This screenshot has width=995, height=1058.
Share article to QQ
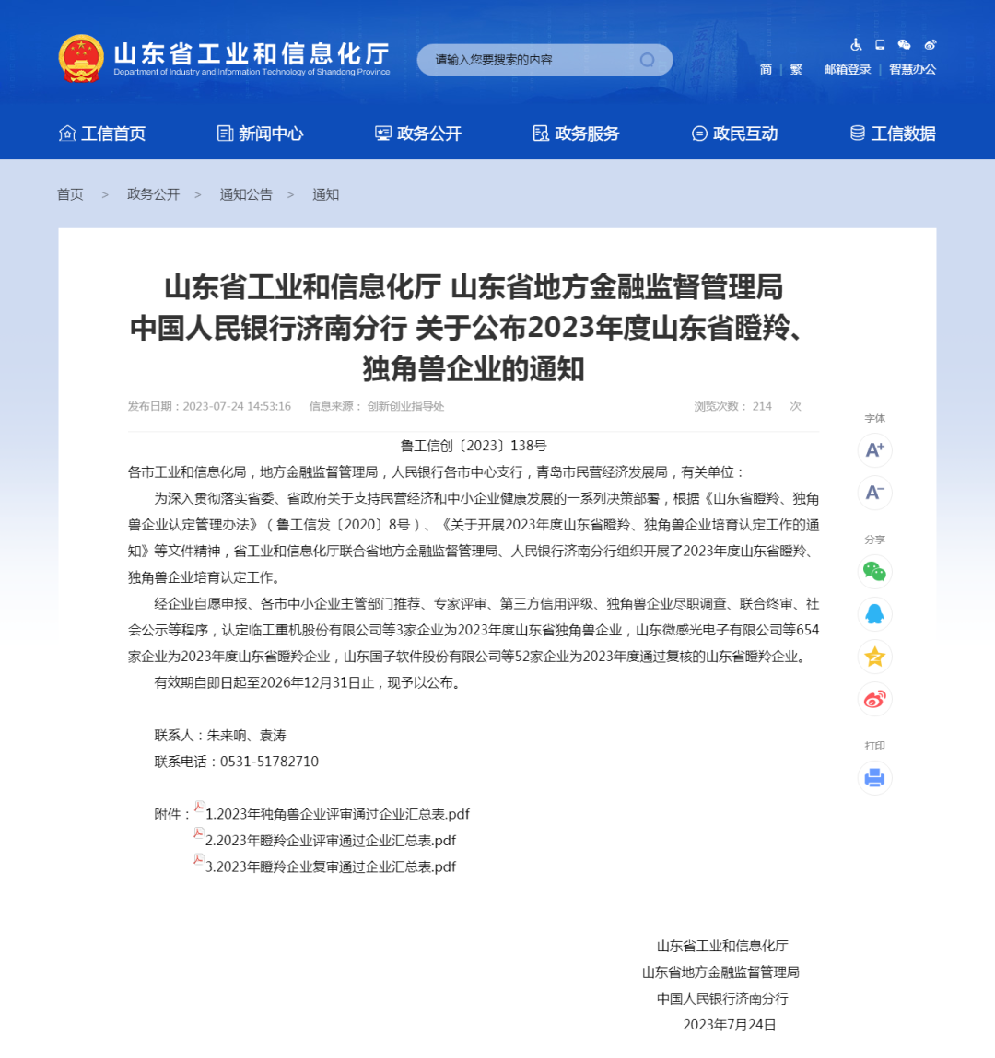[875, 614]
